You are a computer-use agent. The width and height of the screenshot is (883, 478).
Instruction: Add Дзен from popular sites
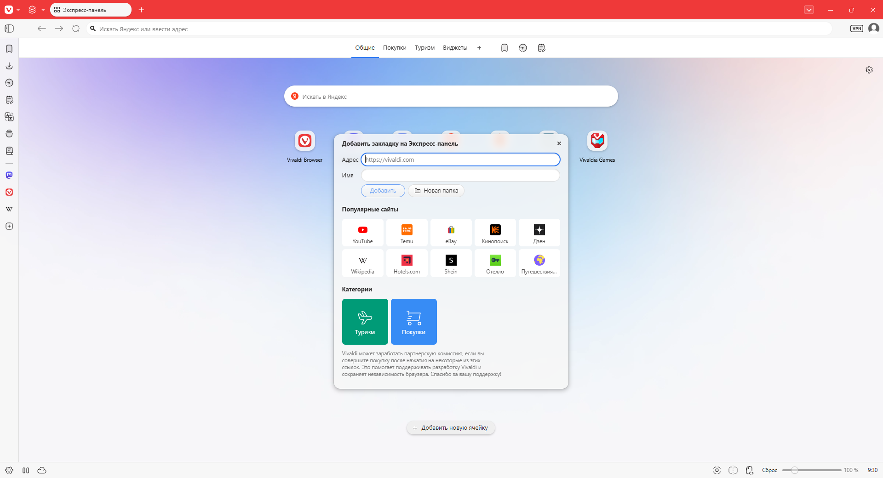click(x=539, y=233)
